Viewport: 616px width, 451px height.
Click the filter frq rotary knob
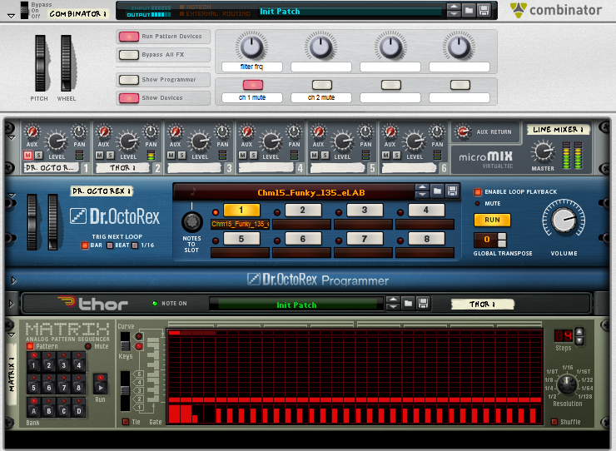(252, 47)
